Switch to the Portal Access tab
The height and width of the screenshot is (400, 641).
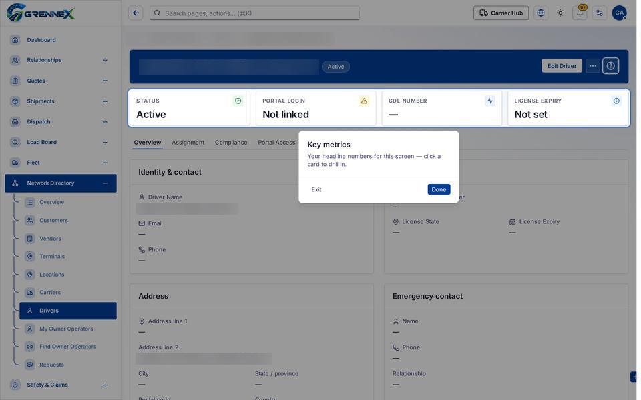pyautogui.click(x=276, y=143)
